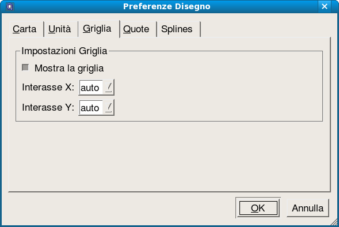
Task: Click the Interasse Y label
Action: pos(48,107)
